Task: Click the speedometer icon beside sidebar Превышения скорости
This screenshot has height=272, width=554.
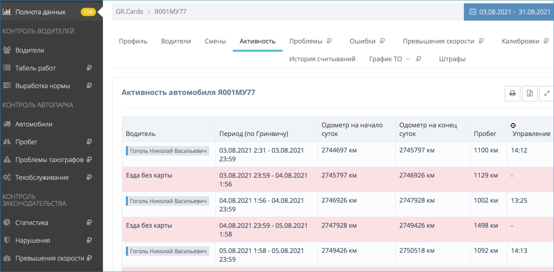Action: [x=7, y=258]
